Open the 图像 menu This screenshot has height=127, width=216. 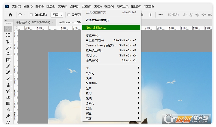pyautogui.click(x=39, y=6)
